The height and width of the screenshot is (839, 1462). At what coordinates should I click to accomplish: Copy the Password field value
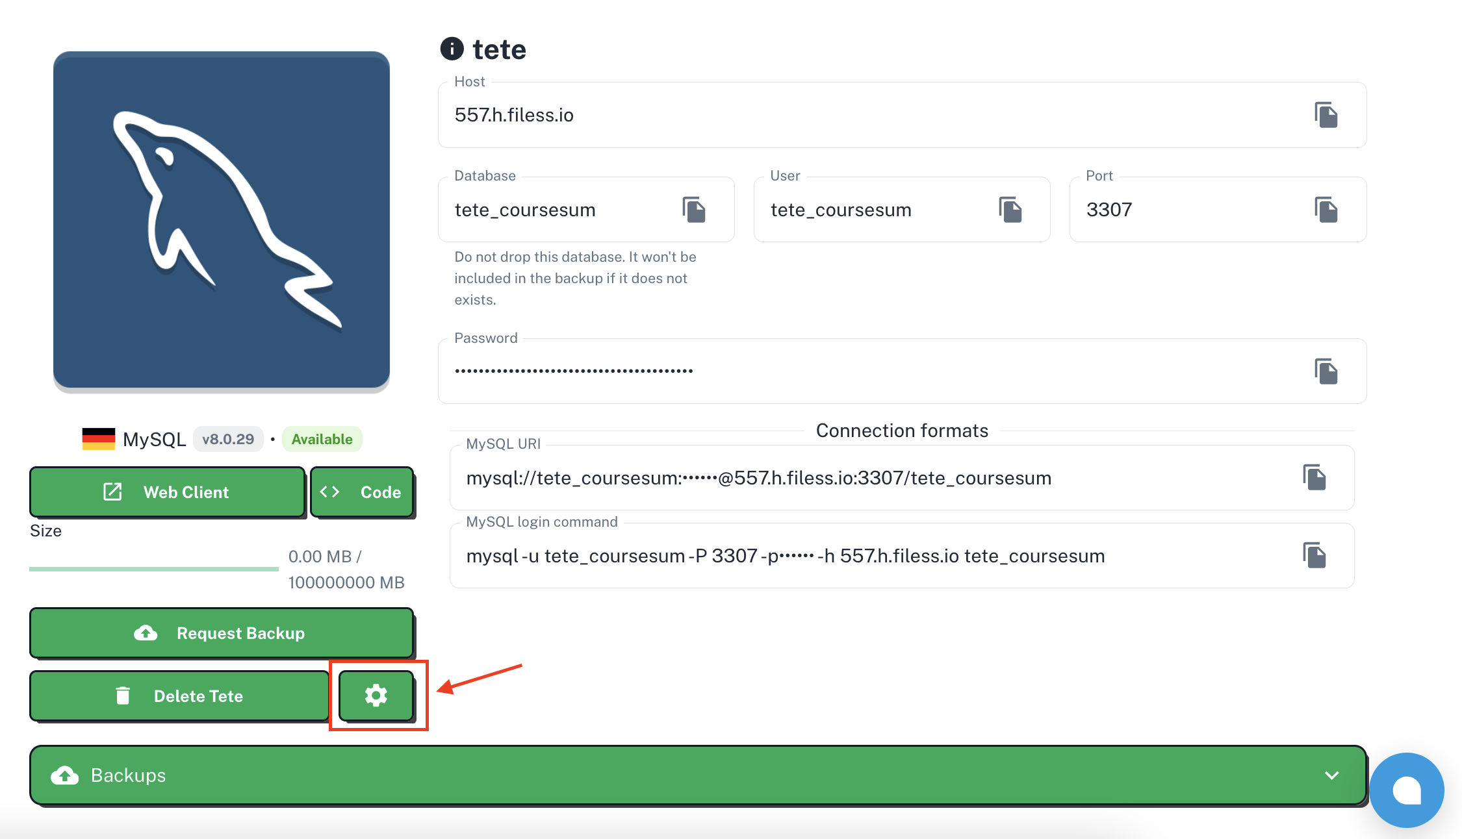coord(1326,371)
